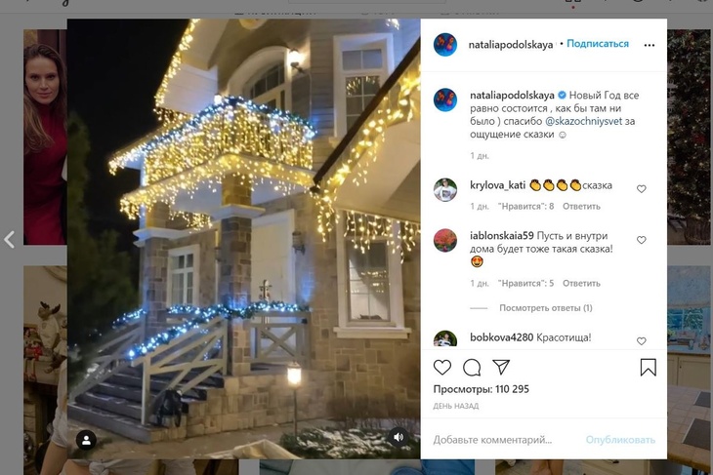Share the post with the paper plane icon
The image size is (713, 475).
coord(501,368)
